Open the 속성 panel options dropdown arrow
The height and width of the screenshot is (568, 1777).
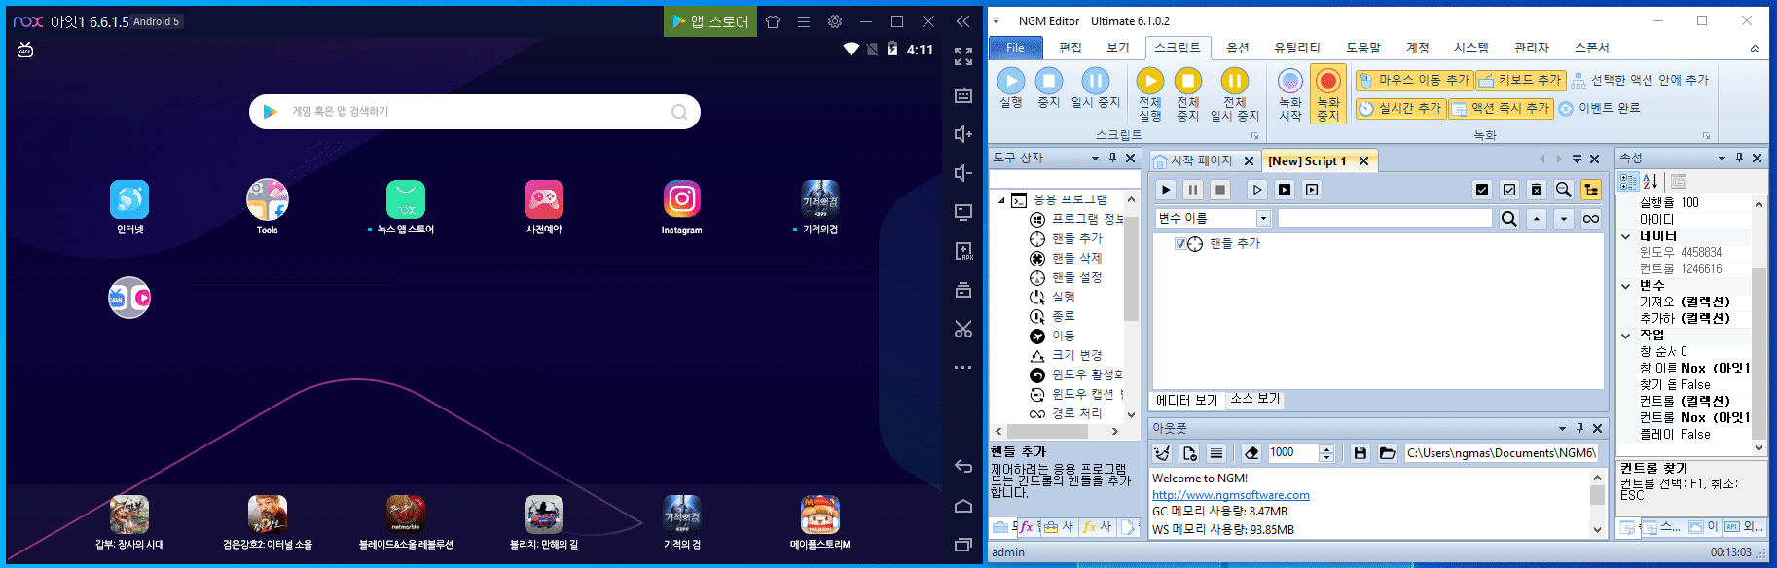[x=1723, y=158]
